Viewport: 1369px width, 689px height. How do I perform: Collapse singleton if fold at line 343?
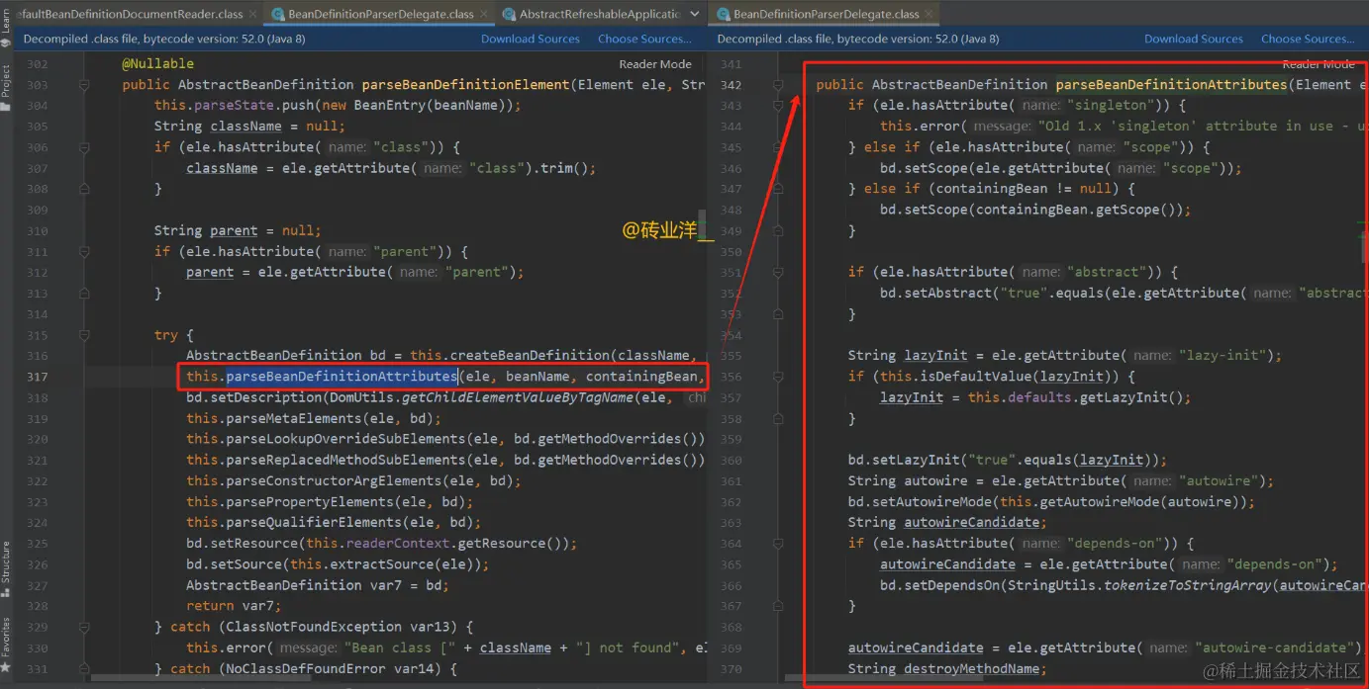tap(779, 106)
